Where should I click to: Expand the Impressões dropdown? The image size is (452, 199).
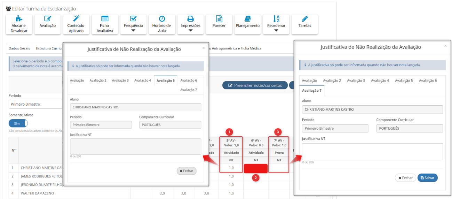click(x=190, y=24)
